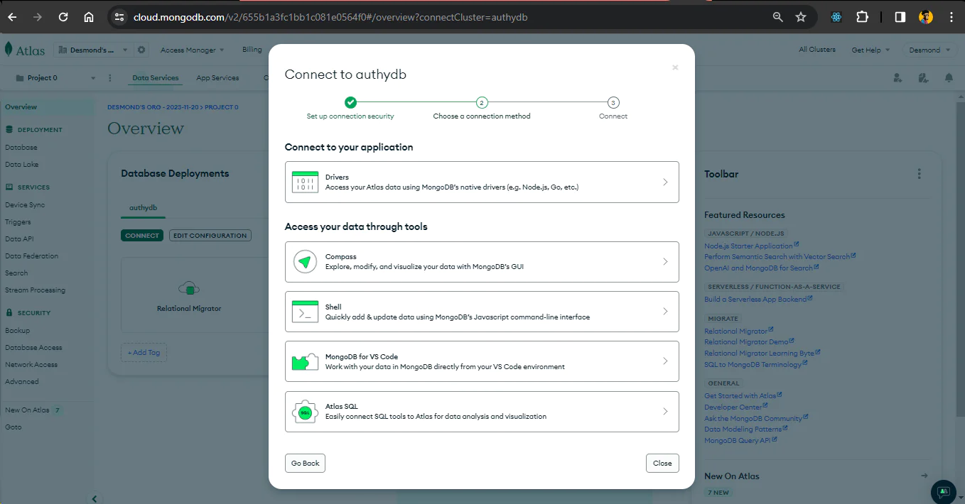The height and width of the screenshot is (504, 965).
Task: Click the invite user icon in project bar
Action: pyautogui.click(x=897, y=78)
